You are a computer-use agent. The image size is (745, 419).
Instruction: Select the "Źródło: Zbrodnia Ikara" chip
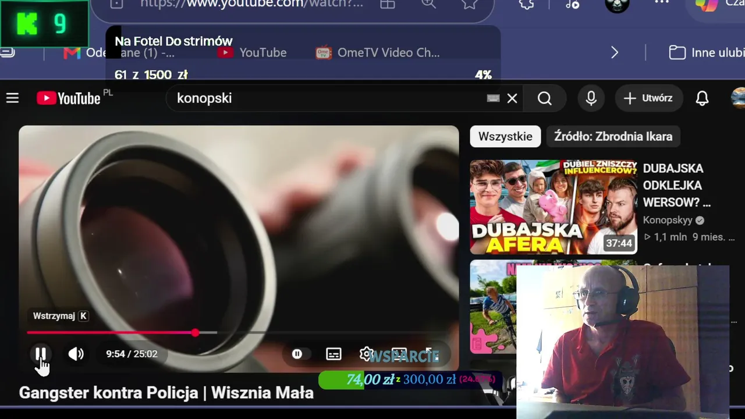coord(613,136)
